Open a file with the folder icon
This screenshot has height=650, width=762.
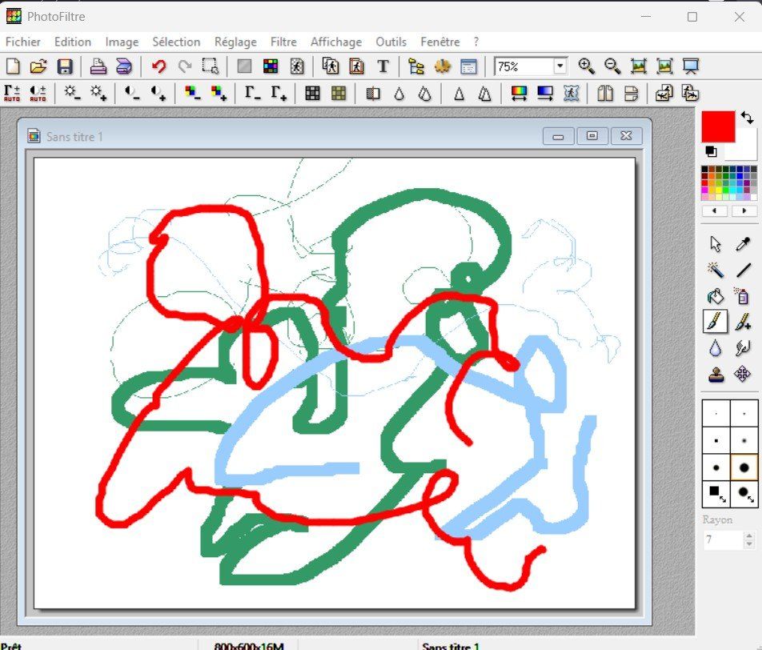click(38, 66)
